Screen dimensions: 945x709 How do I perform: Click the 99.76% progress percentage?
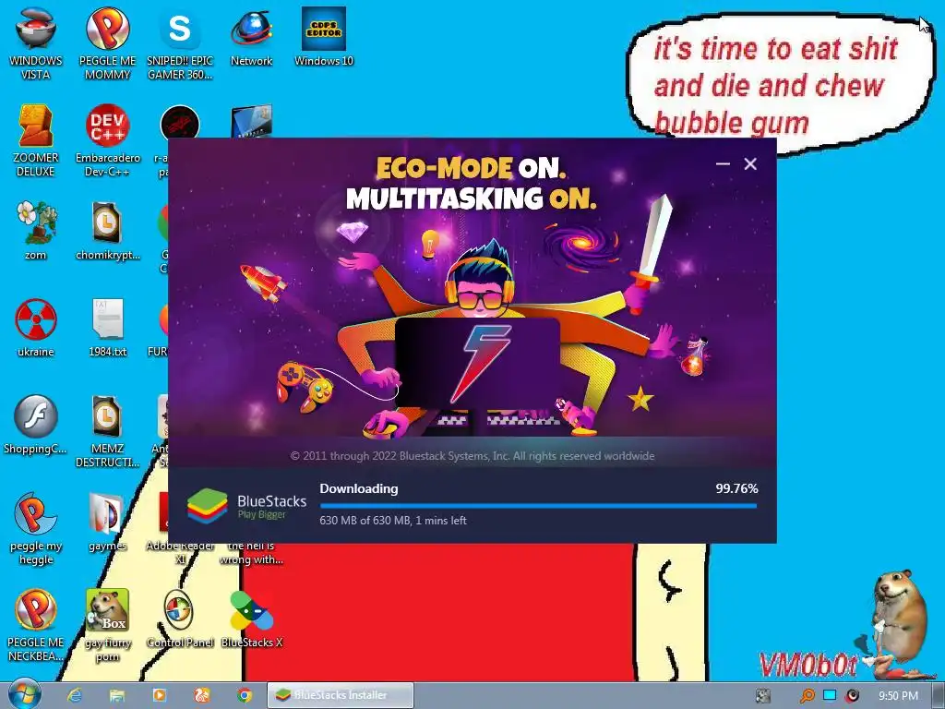tap(736, 488)
